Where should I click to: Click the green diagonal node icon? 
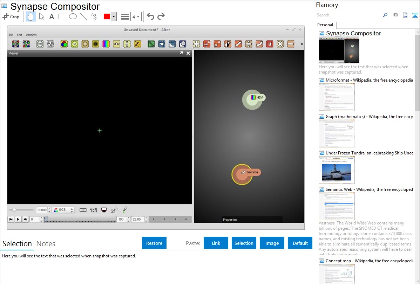(x=151, y=44)
